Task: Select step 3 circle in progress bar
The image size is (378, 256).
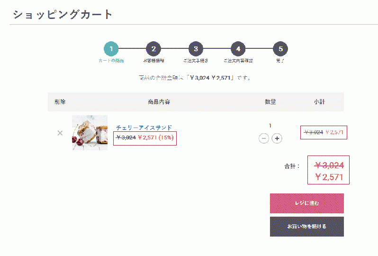Action: click(x=196, y=49)
